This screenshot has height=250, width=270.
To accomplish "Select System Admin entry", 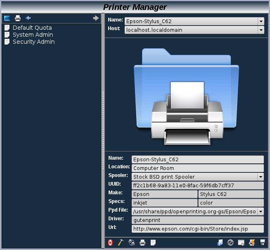I will (33, 35).
